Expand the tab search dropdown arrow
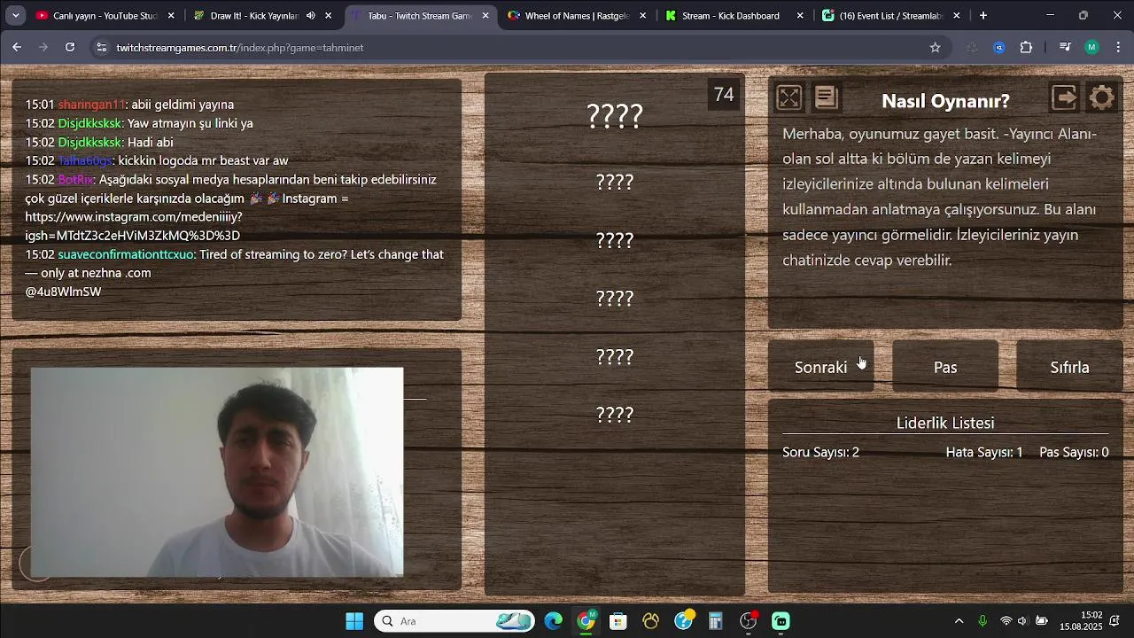1134x638 pixels. 15,16
